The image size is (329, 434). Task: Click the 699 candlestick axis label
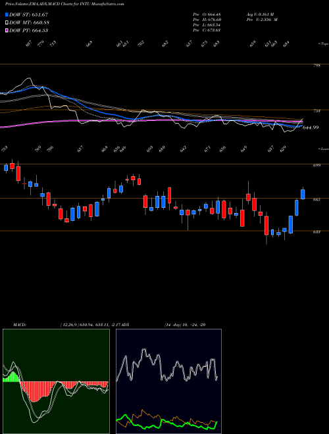pos(317,166)
